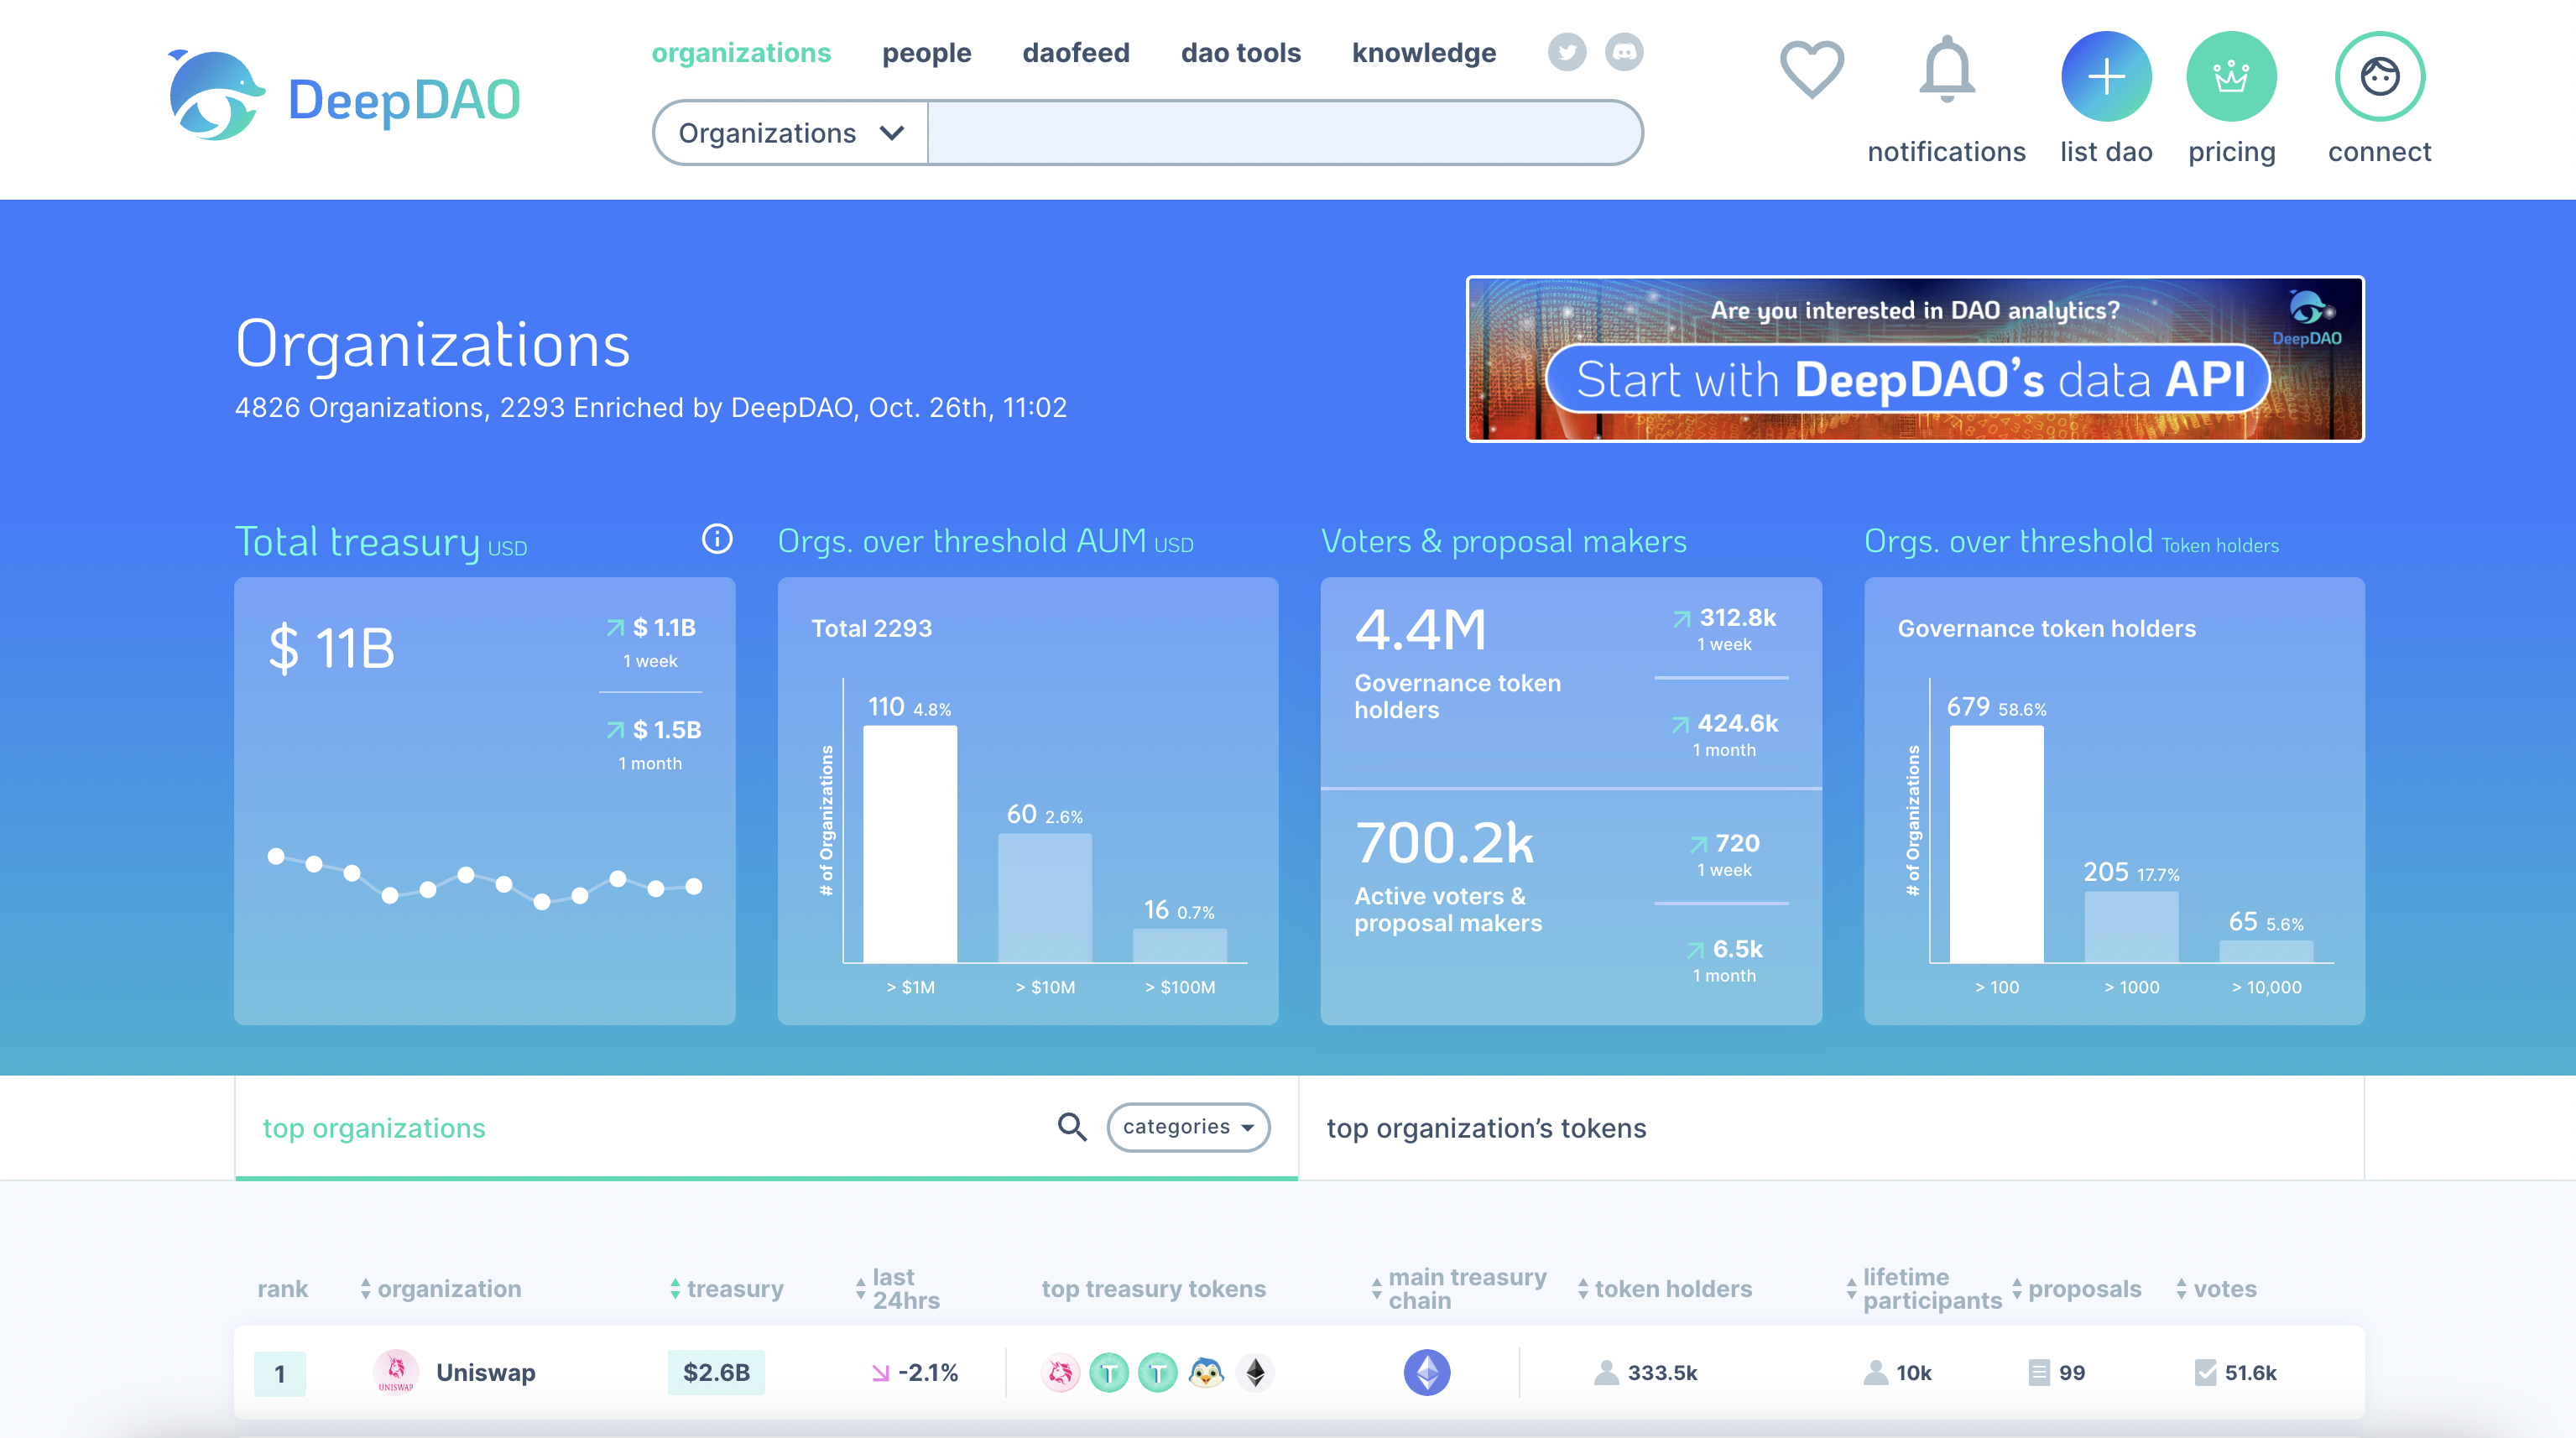The image size is (2576, 1438).
Task: Click the Discord icon
Action: point(1624,51)
